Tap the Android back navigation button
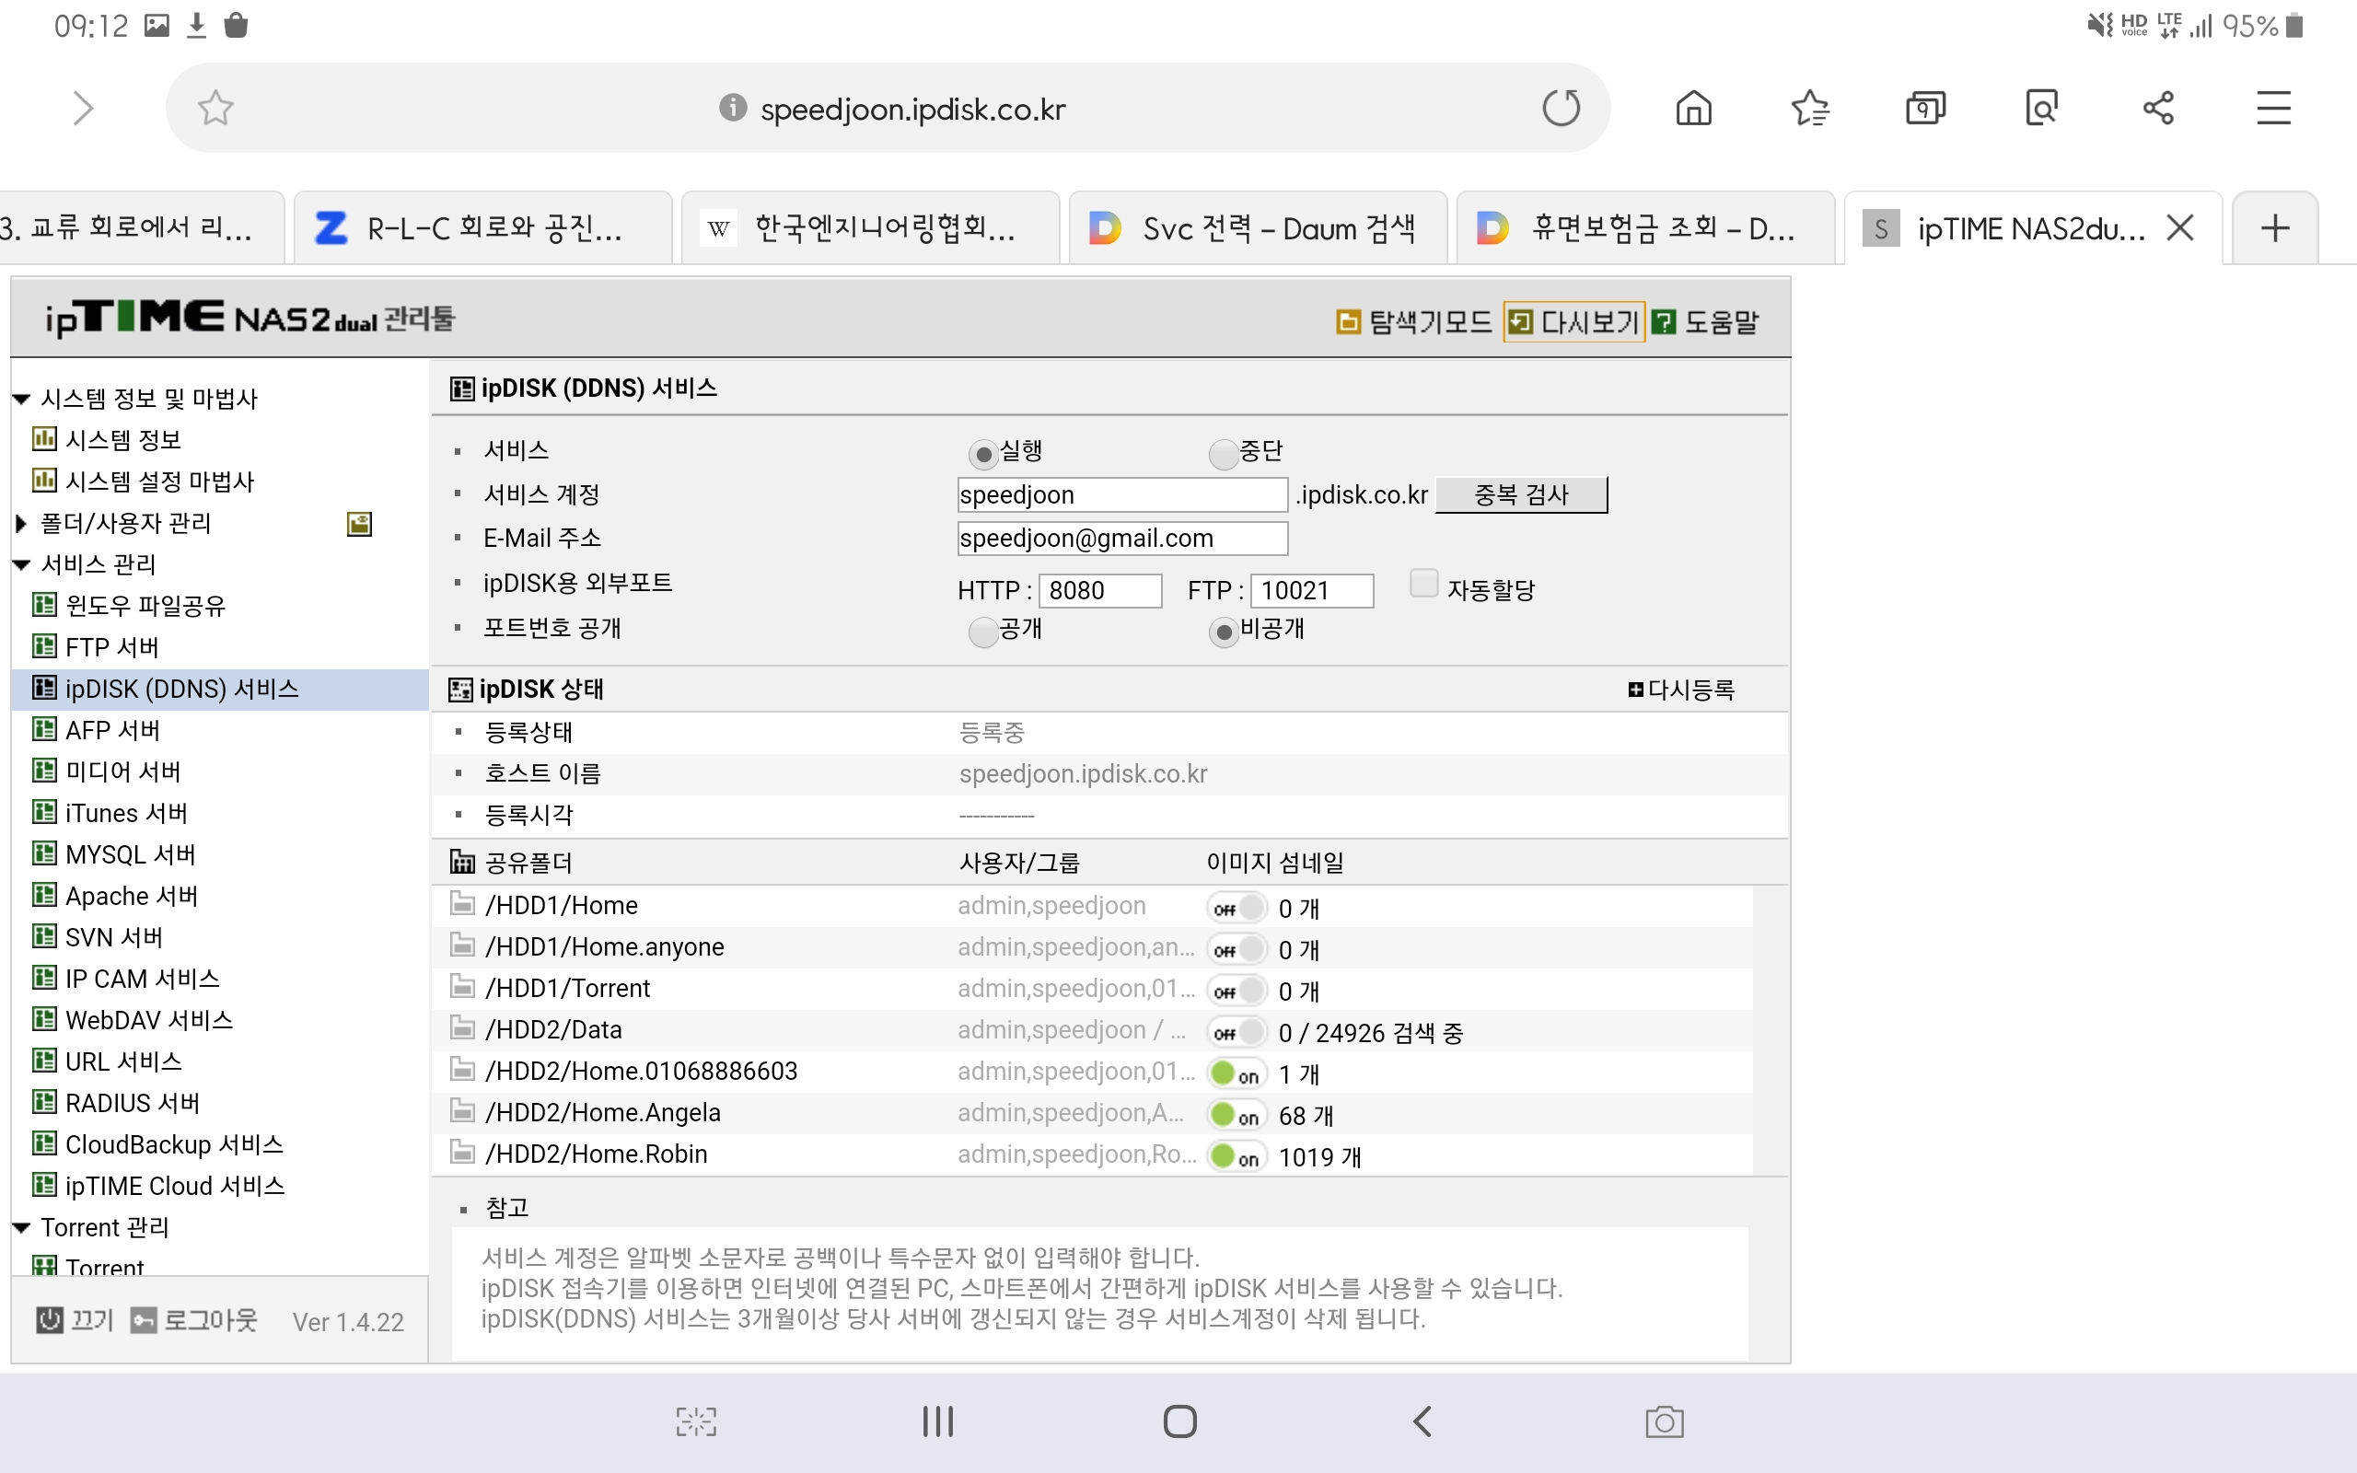Screen dimensions: 2357x1473 tap(1422, 1421)
